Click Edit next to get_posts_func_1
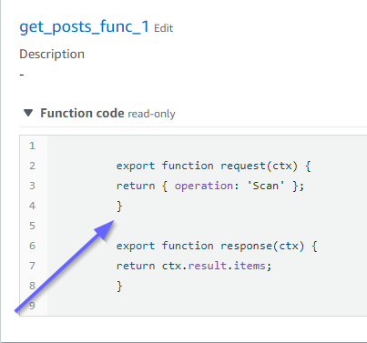 click(x=163, y=28)
